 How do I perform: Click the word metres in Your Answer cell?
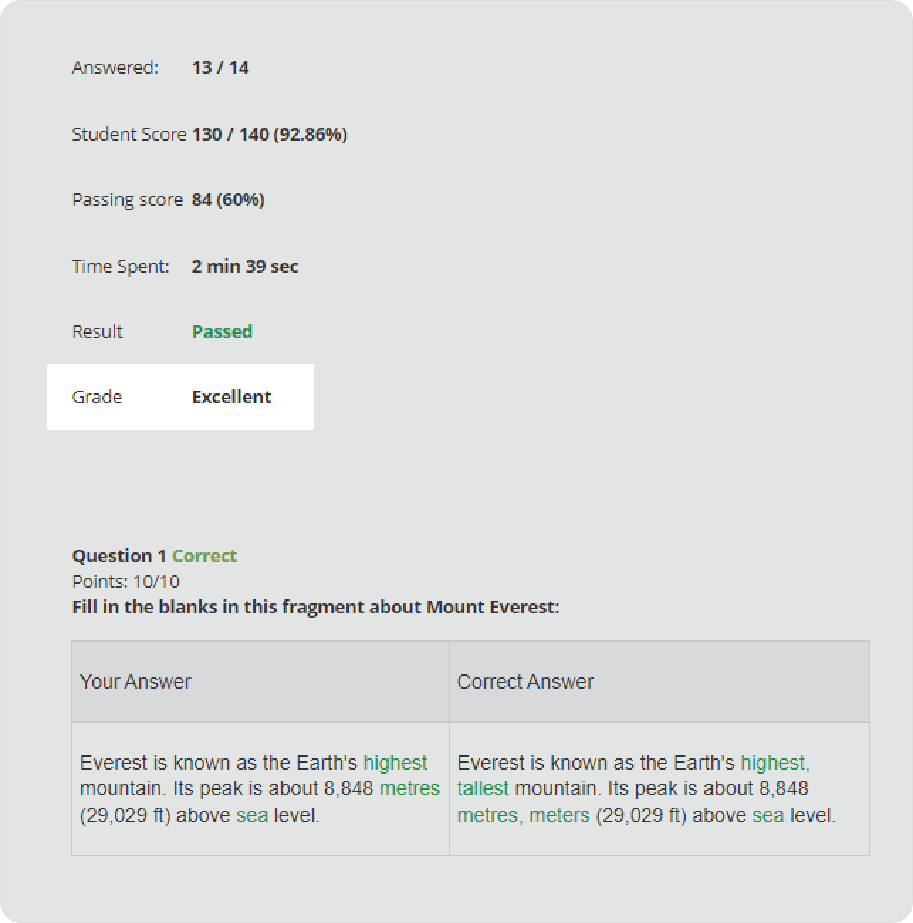click(x=410, y=789)
